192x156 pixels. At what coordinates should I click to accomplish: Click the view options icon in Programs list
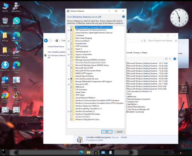click(166, 59)
